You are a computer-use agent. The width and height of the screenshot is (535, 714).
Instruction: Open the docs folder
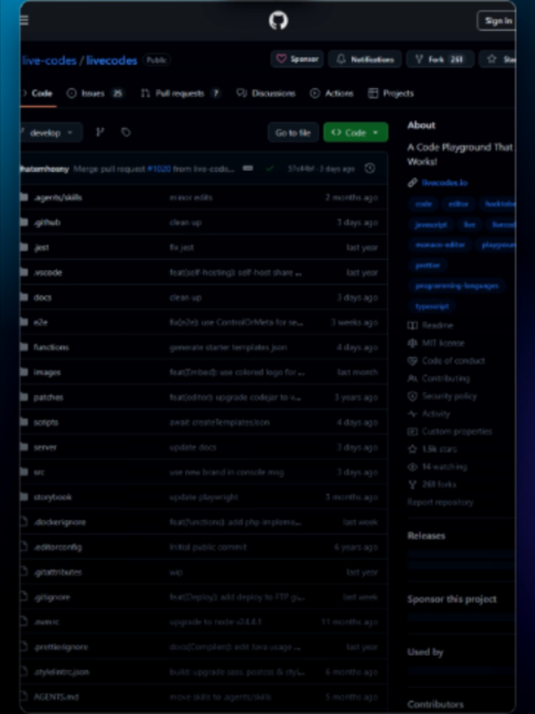coord(42,297)
